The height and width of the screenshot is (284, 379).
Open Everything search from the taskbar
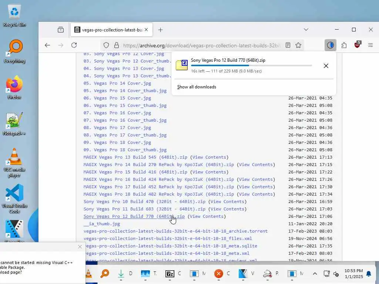click(x=105, y=273)
